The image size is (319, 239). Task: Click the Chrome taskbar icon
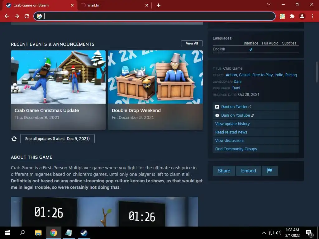point(54,233)
